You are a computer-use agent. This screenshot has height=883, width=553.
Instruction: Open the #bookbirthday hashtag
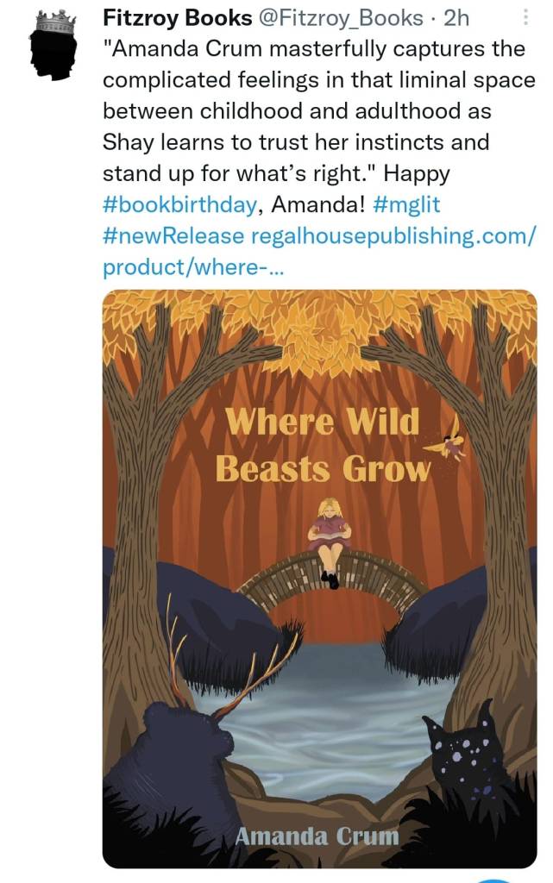pyautogui.click(x=179, y=204)
